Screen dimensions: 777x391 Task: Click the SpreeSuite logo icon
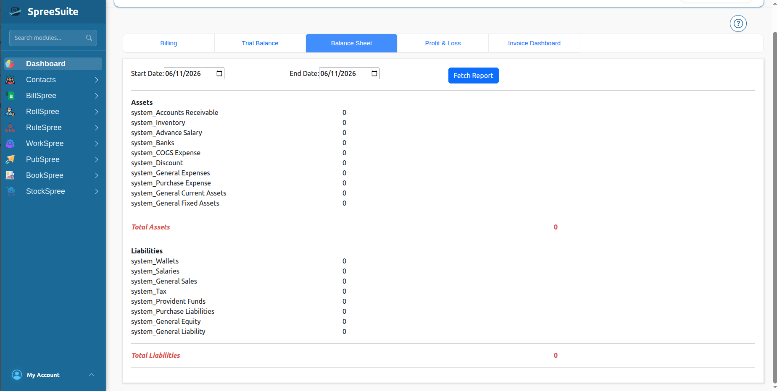click(x=15, y=11)
